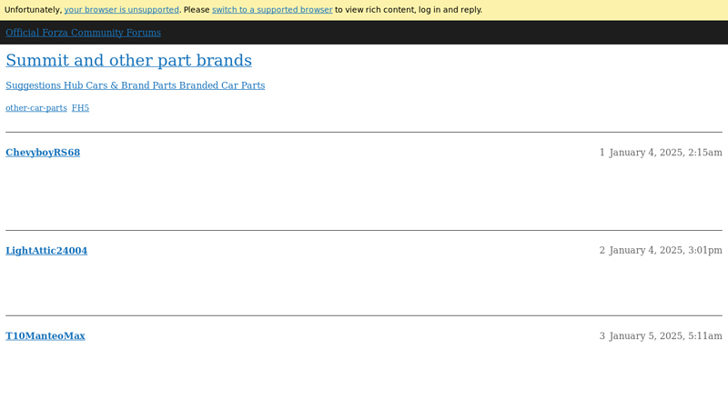Click the January 4, 2025, 2:15am timestamp
This screenshot has height=409, width=728.
click(x=665, y=153)
